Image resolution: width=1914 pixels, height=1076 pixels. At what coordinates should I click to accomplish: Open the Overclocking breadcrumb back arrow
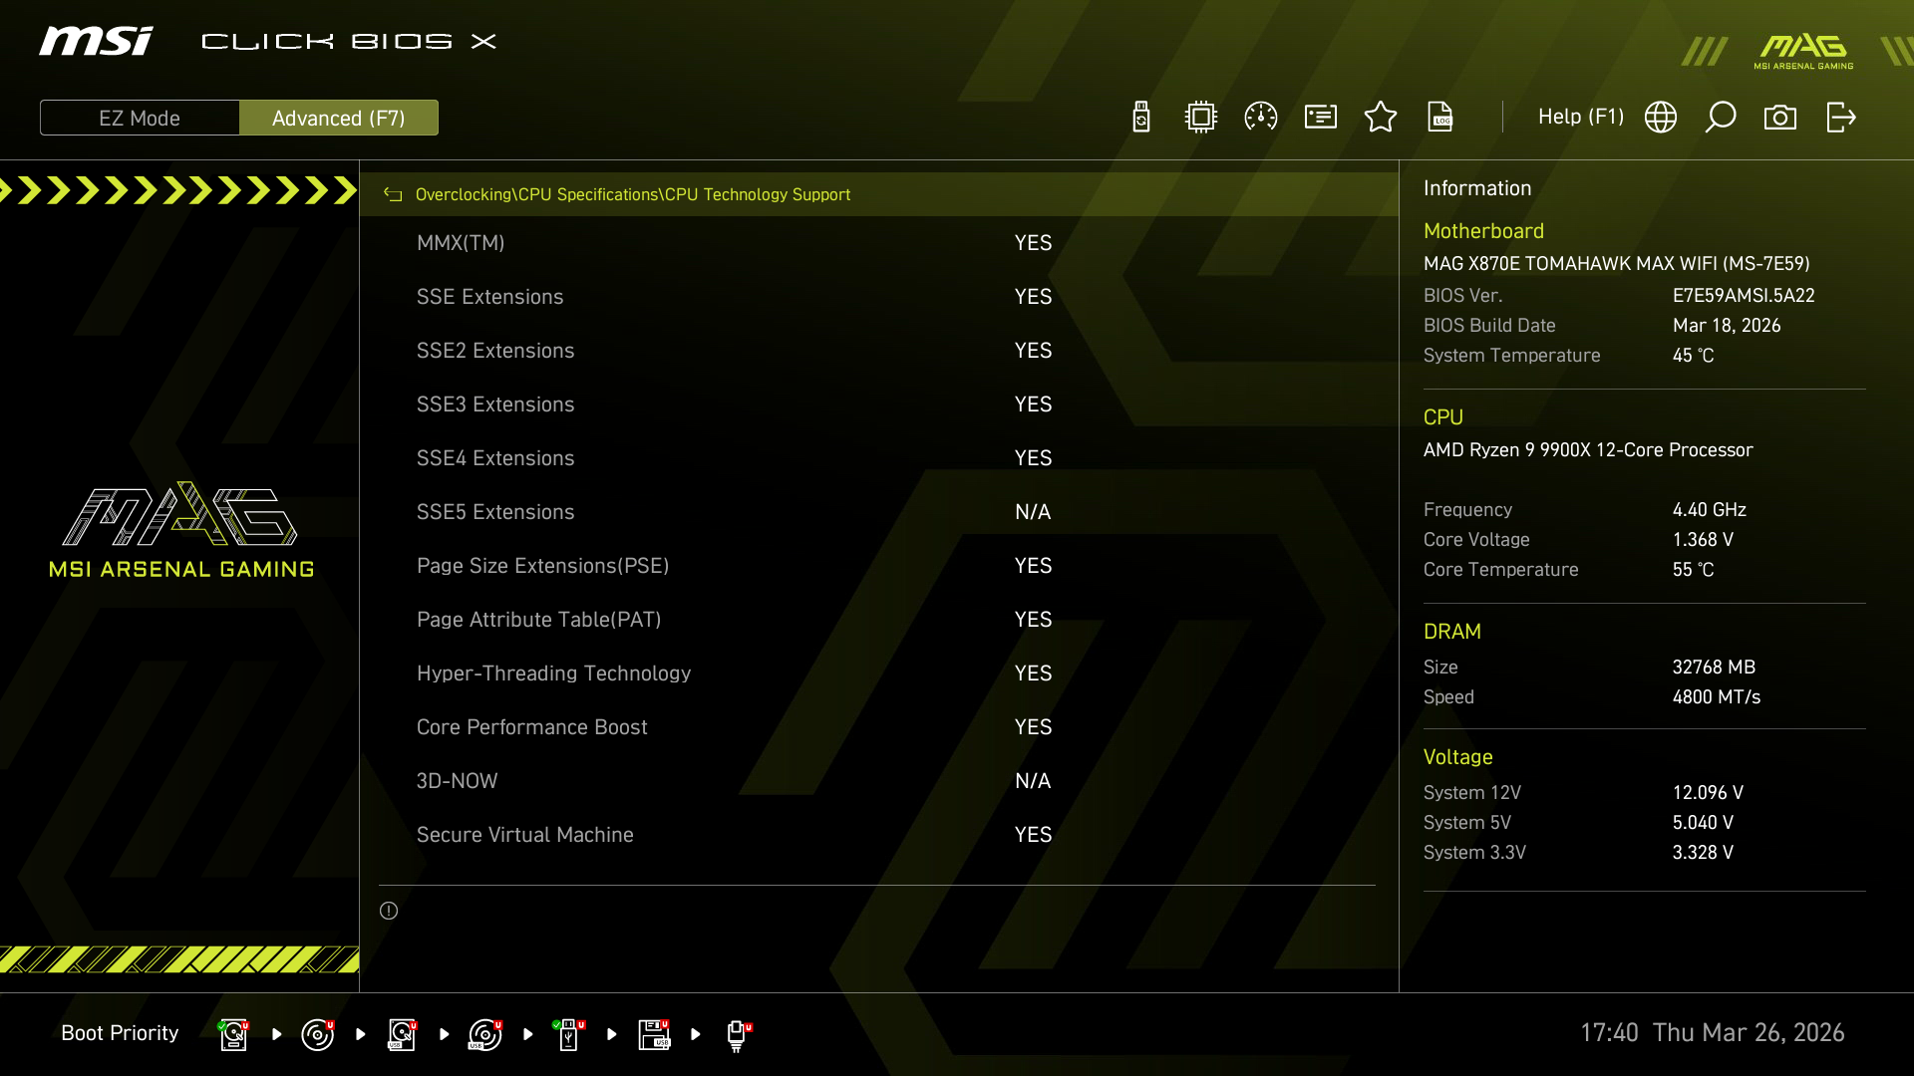click(391, 194)
